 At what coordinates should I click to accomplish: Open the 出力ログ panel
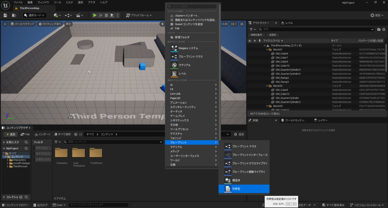[40, 205]
